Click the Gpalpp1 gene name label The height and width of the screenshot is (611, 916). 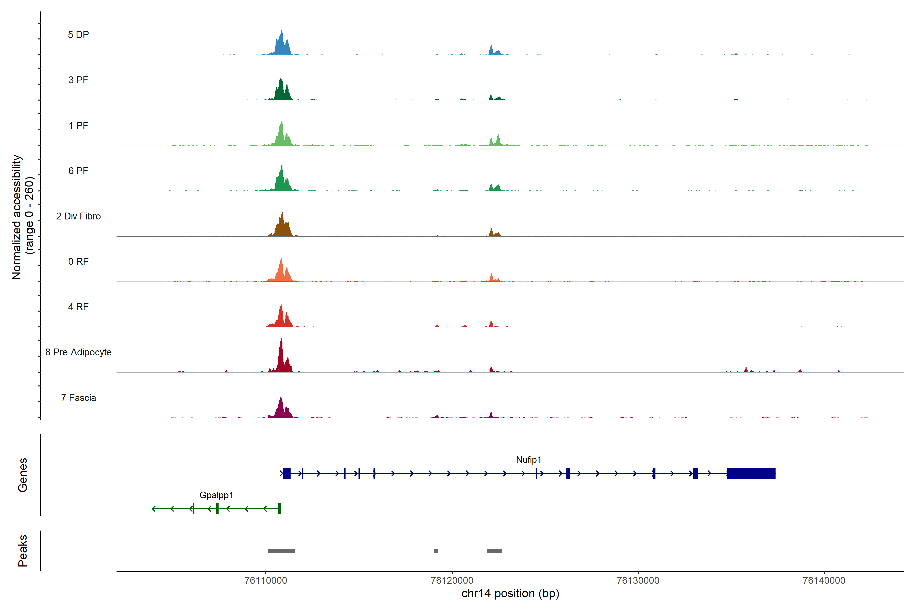[x=216, y=495]
